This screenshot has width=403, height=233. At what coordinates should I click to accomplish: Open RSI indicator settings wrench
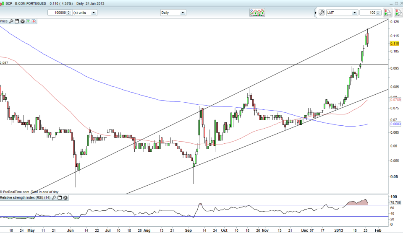(x=54, y=197)
